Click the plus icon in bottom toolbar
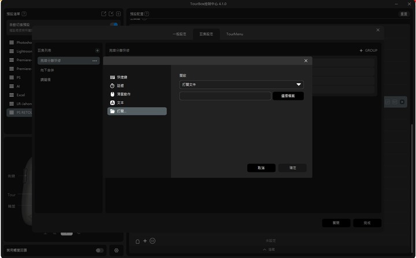The height and width of the screenshot is (258, 416). 145,241
